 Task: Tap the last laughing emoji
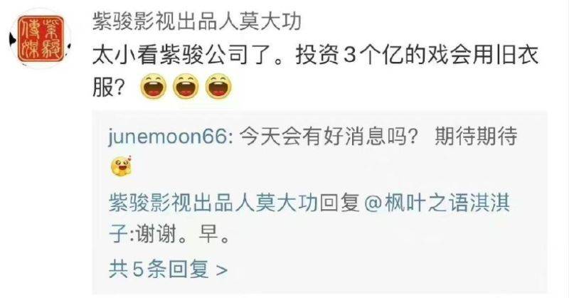[218, 87]
